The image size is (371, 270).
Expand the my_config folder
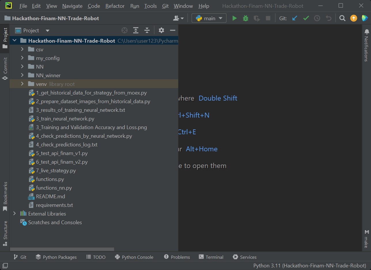[22, 58]
